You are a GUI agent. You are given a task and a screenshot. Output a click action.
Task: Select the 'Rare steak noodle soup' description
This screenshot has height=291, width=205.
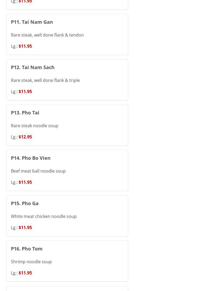point(35,126)
